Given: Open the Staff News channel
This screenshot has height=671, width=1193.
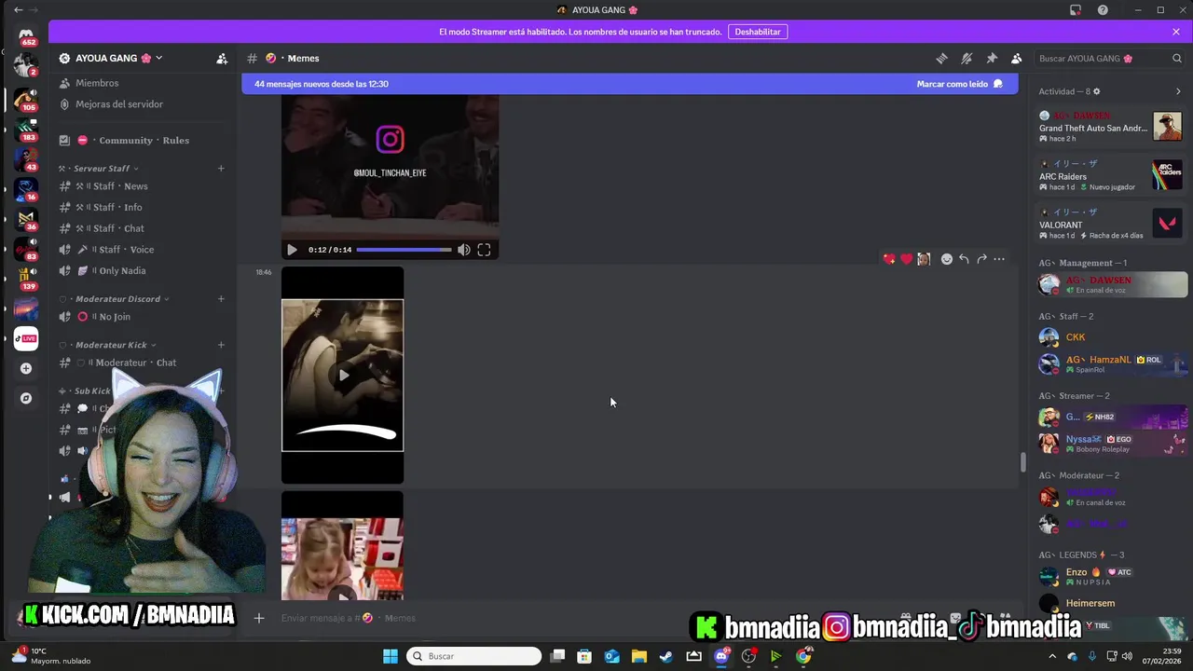Looking at the screenshot, I should (x=123, y=186).
